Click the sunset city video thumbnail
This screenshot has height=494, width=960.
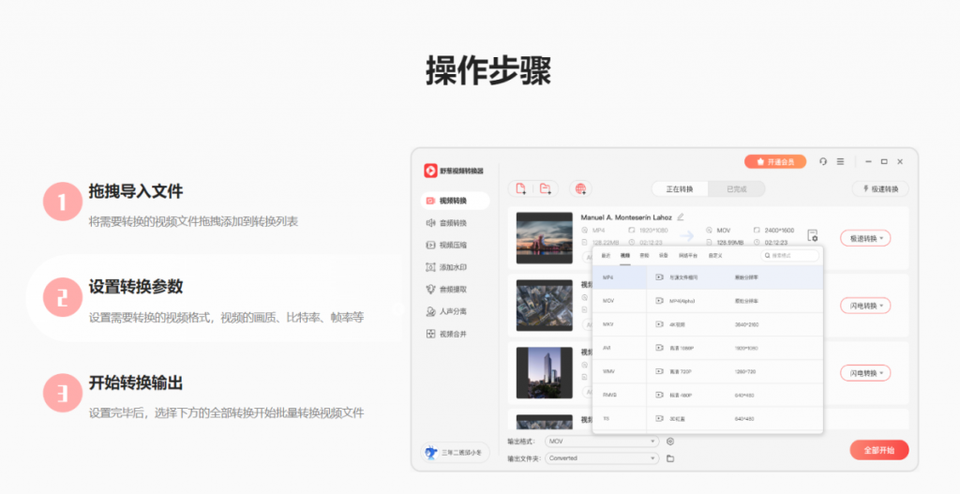(545, 238)
